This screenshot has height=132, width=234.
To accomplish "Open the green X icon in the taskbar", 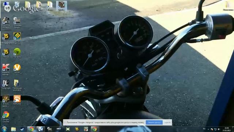I will click(x=68, y=129).
